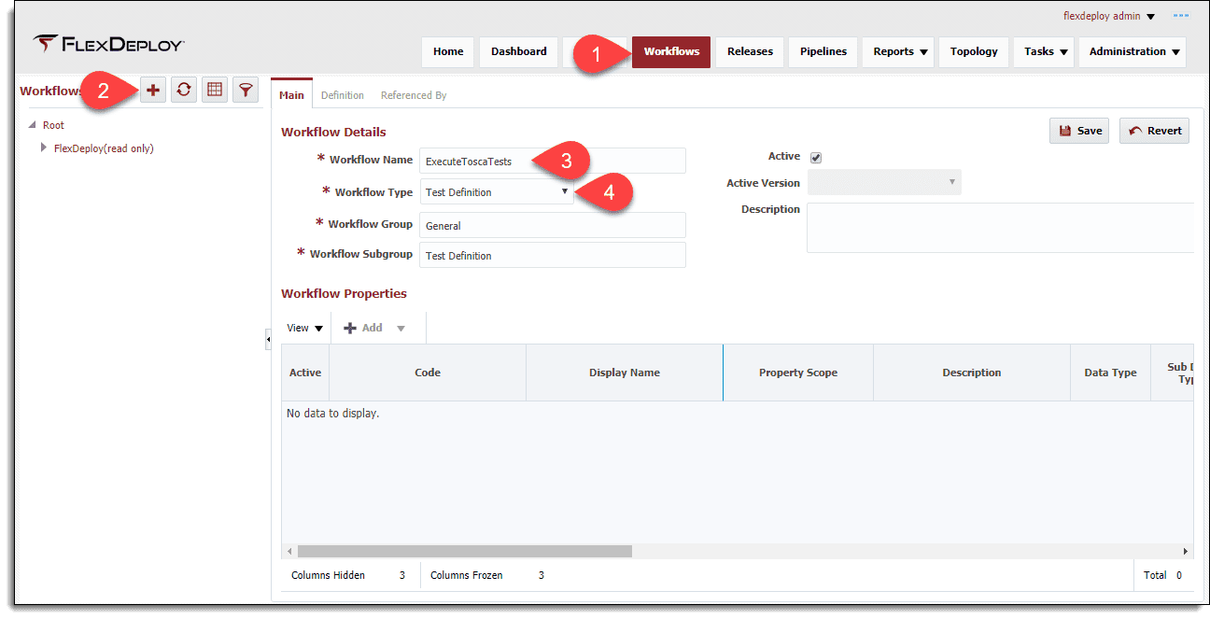Click the Workflow Group input field
The height and width of the screenshot is (619, 1210).
pos(553,225)
